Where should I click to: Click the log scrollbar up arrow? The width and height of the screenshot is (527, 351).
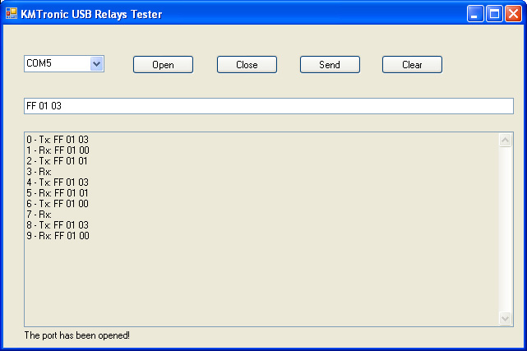(505, 140)
